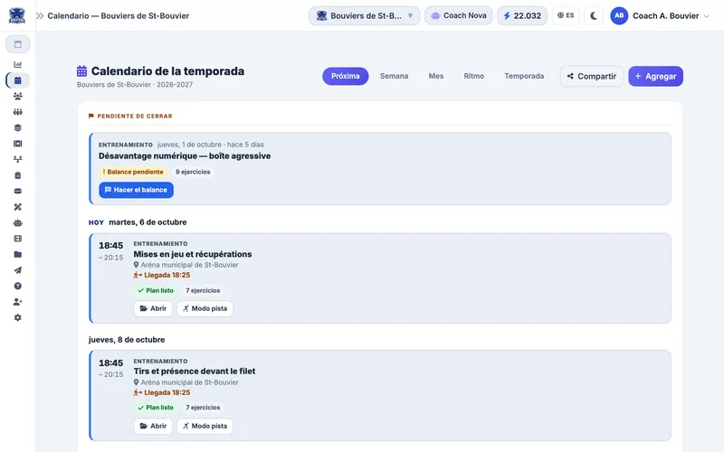
Task: Click the Compartir share button
Action: (x=592, y=76)
